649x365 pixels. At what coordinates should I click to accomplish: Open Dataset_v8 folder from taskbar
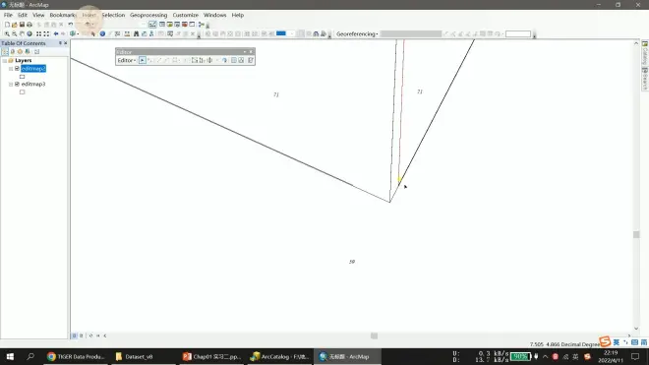tap(135, 356)
